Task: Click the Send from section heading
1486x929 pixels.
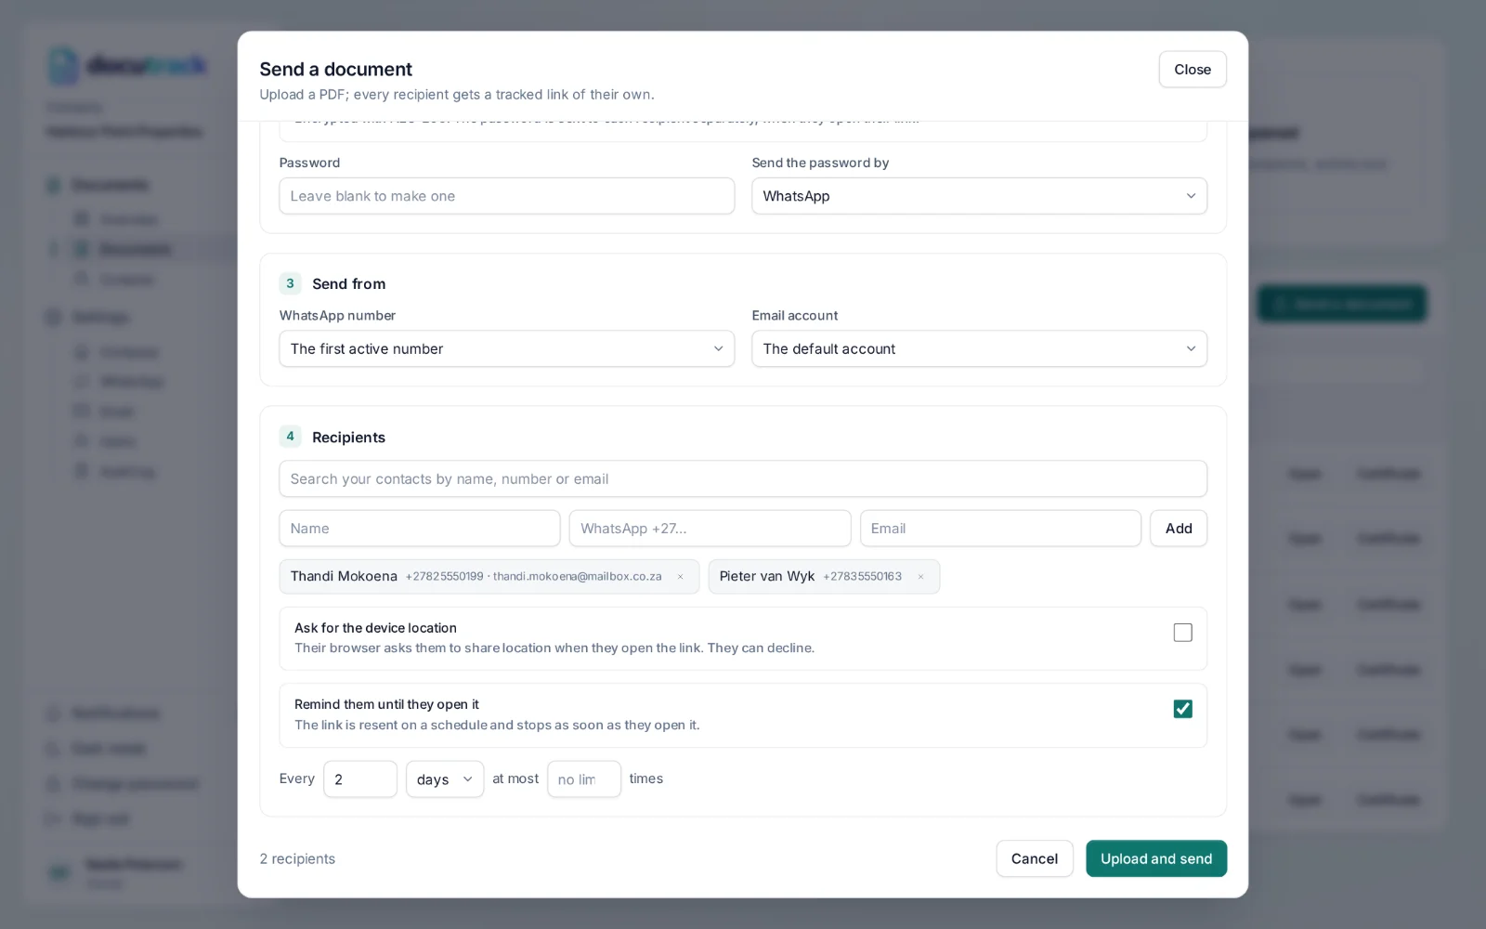Action: pos(348,284)
